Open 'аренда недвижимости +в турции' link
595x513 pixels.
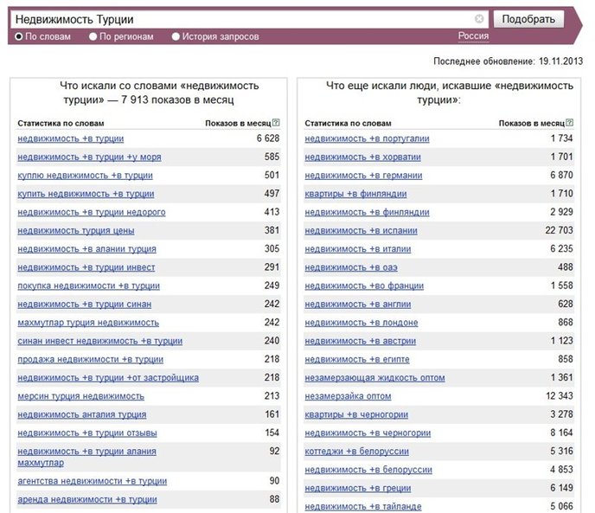pyautogui.click(x=87, y=500)
